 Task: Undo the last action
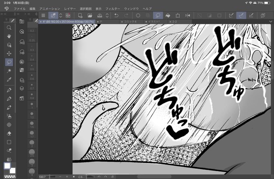(116, 16)
